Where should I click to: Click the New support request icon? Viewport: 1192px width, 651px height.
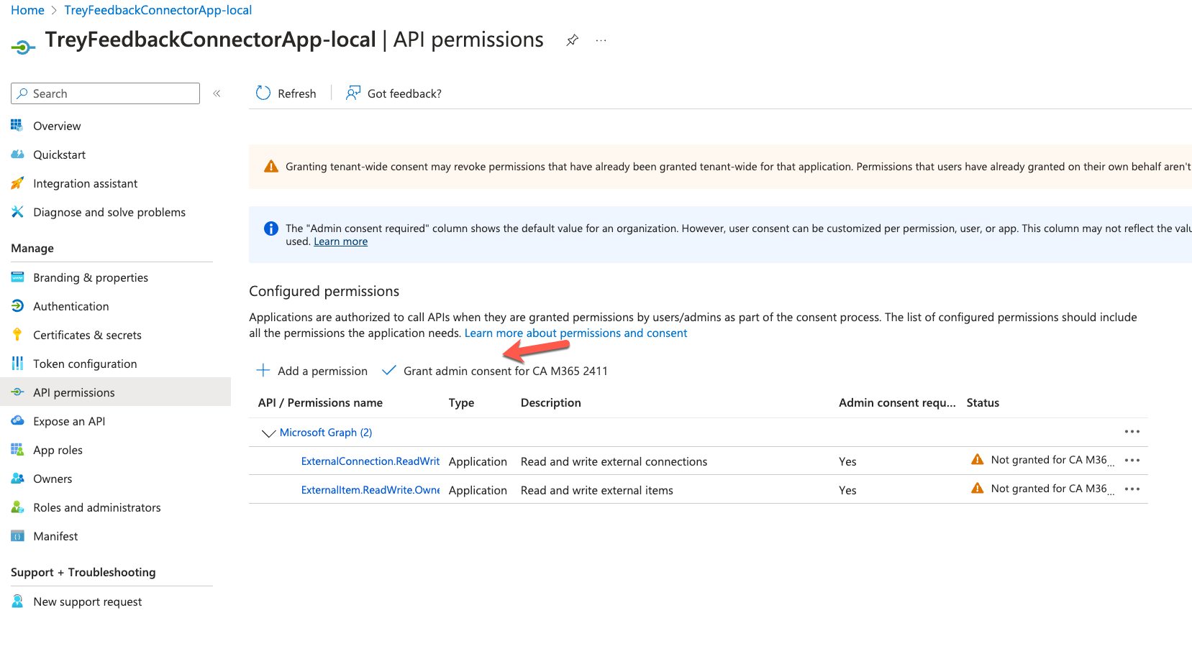coord(17,601)
